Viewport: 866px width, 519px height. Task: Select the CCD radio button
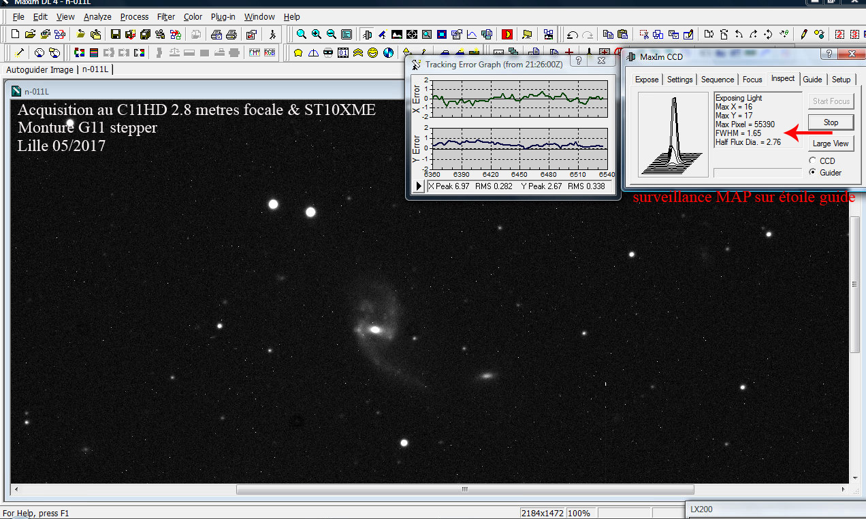(x=812, y=161)
